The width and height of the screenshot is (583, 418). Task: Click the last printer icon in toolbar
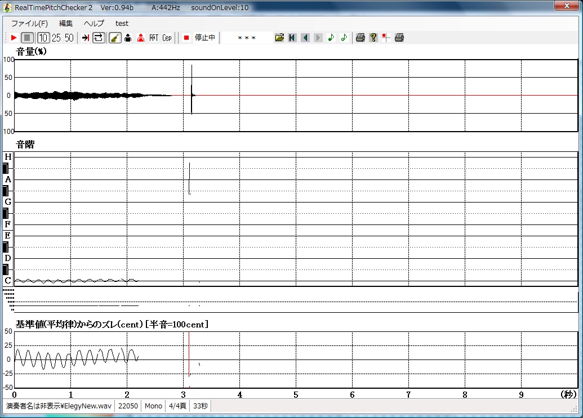coord(399,38)
